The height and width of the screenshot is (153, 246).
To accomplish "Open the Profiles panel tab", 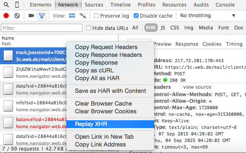I will 146,4.
